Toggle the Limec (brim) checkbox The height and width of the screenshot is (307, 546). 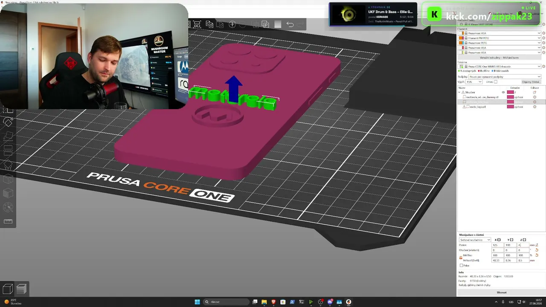[495, 82]
